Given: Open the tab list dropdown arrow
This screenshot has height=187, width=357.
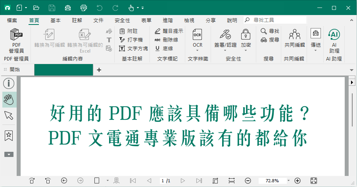Looking at the screenshot, I should point(351,70).
